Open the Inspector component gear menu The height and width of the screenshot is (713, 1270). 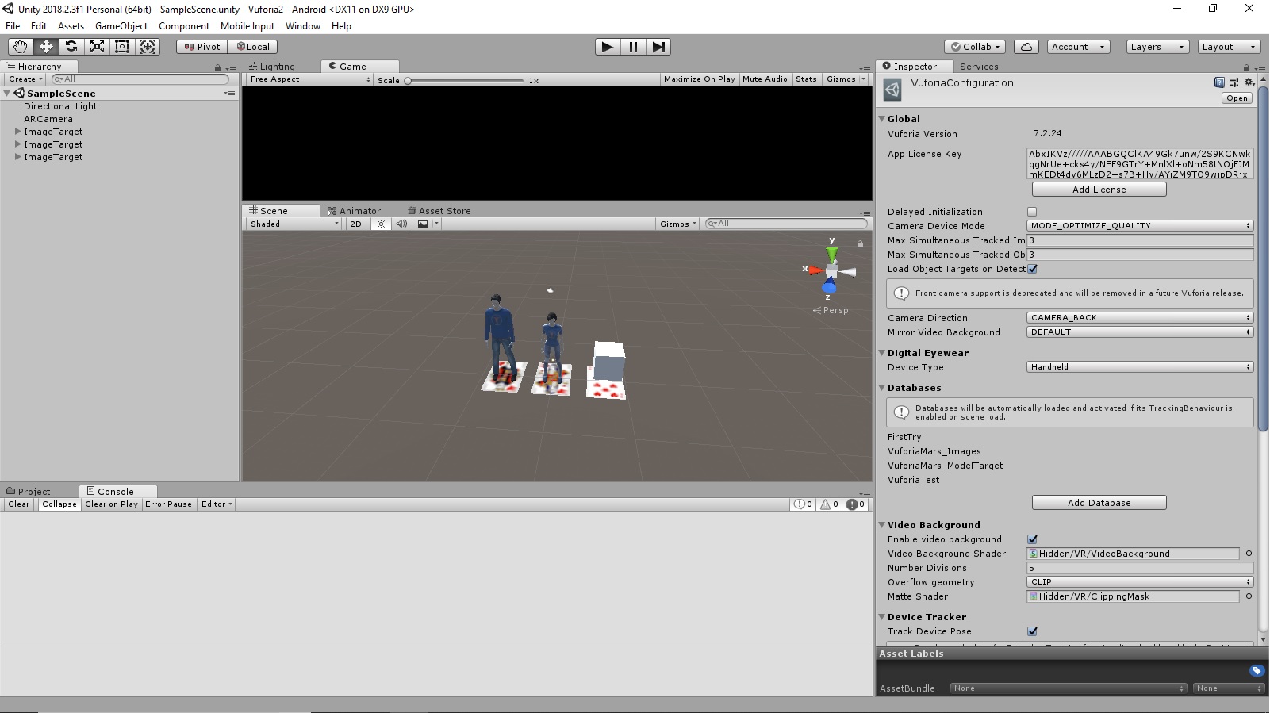point(1249,82)
